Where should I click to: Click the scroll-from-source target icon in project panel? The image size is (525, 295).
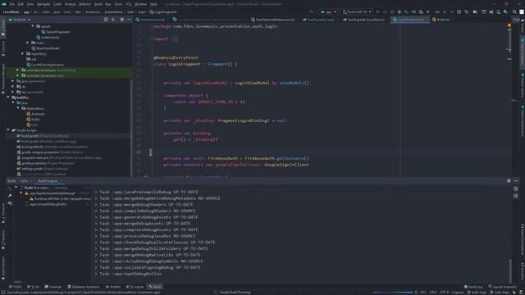pyautogui.click(x=106, y=20)
